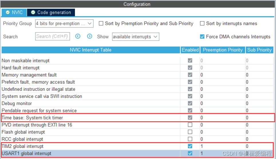Click the Configuration panel title bar

(137, 4)
